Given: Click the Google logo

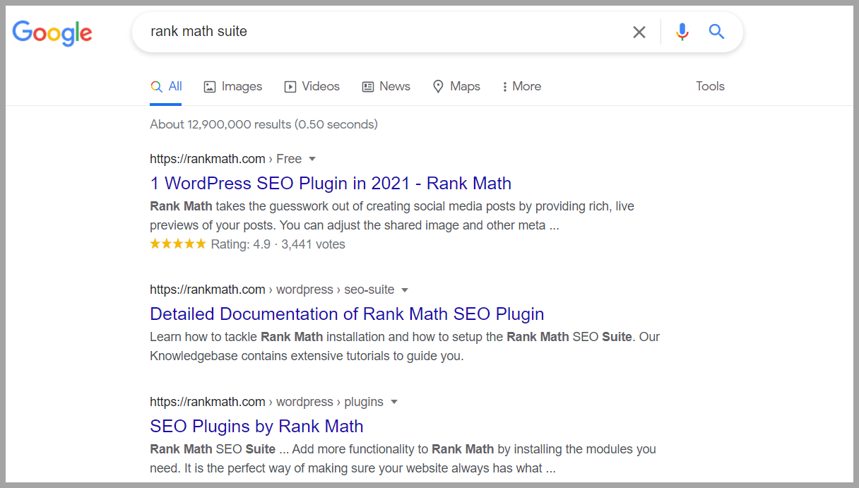Looking at the screenshot, I should pyautogui.click(x=52, y=32).
